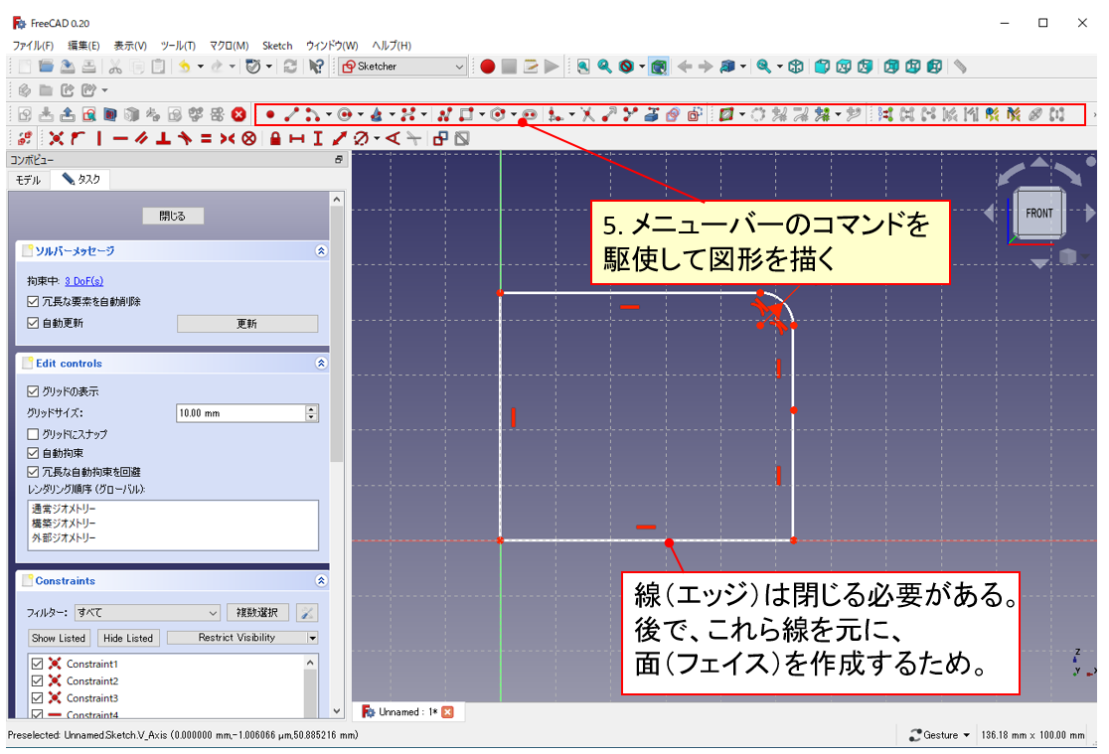
Task: Select the Create line tool
Action: coord(291,114)
